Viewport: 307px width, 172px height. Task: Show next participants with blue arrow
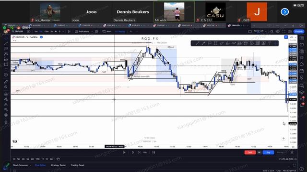tap(284, 12)
